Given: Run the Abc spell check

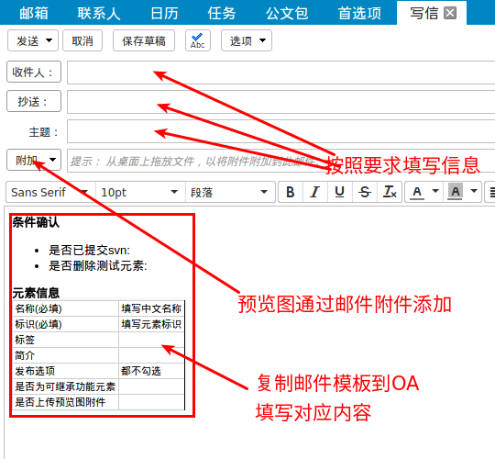Looking at the screenshot, I should 198,40.
